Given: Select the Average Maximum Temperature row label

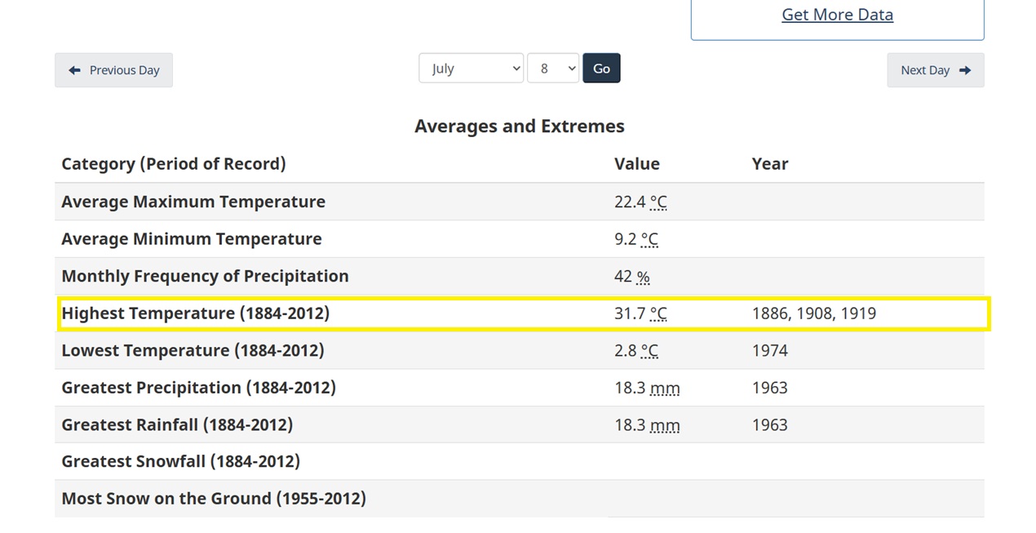Looking at the screenshot, I should click(193, 202).
